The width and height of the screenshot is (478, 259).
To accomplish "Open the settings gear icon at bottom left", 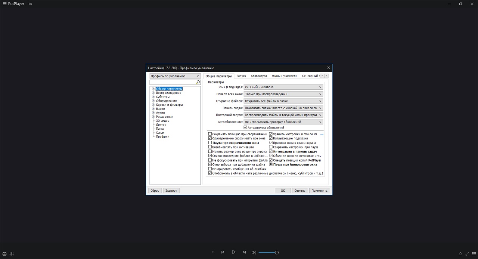I will [x=4, y=253].
